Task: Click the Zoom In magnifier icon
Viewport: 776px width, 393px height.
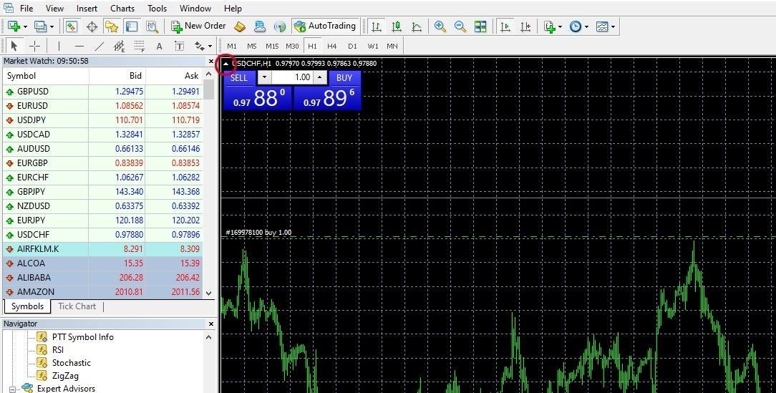Action: (440, 26)
